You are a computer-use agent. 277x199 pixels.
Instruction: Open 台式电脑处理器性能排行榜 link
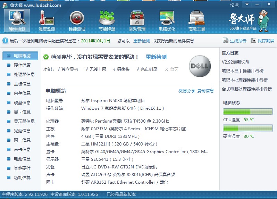point(247,89)
